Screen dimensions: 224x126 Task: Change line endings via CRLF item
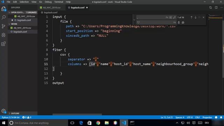click(x=197, y=117)
